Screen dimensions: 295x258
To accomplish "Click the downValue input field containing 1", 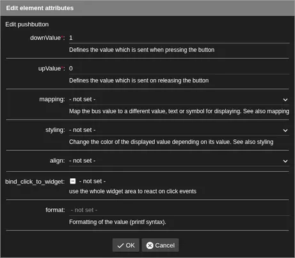I will (x=179, y=38).
